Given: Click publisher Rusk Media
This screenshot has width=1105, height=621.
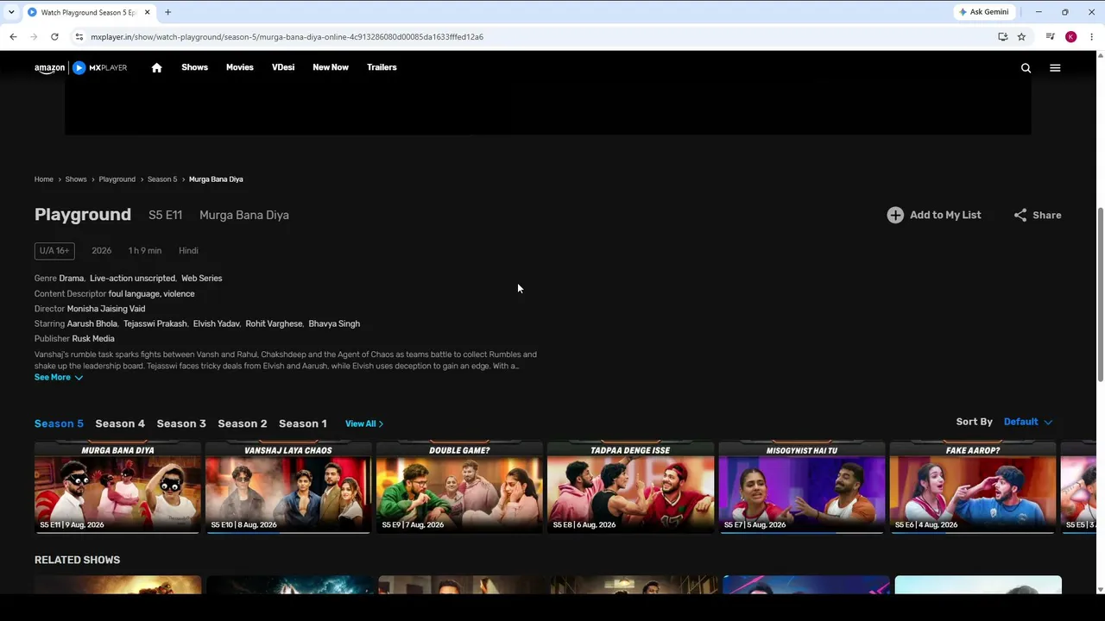Looking at the screenshot, I should click(93, 339).
